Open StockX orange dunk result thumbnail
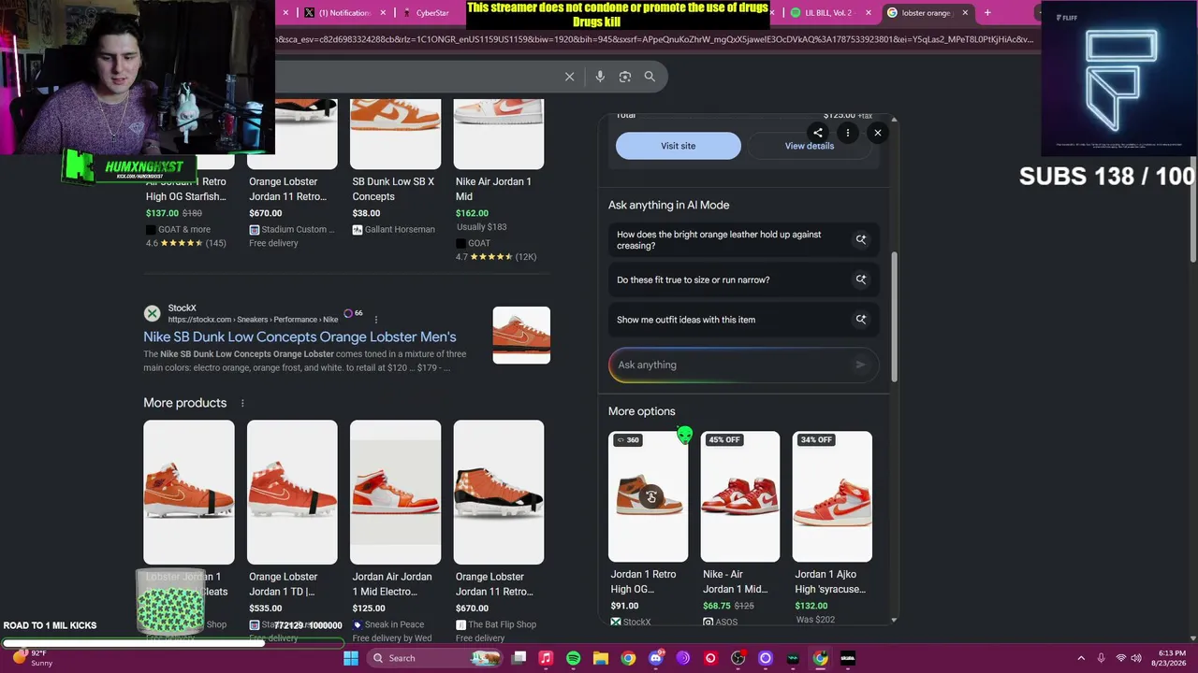1198x673 pixels. tap(521, 335)
